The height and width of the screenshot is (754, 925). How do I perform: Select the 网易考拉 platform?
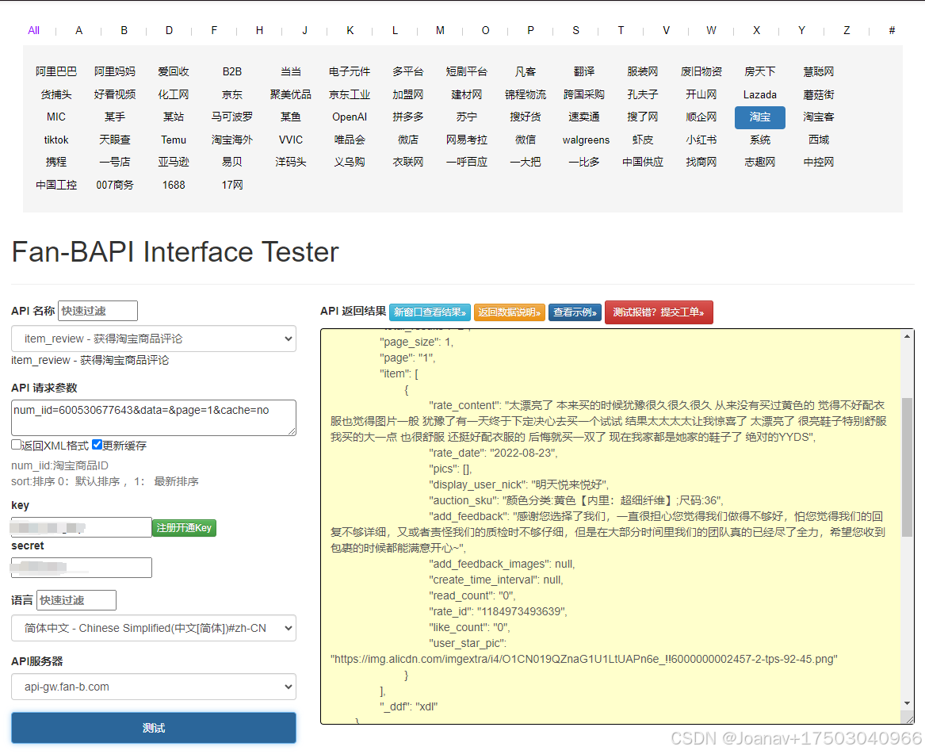467,140
